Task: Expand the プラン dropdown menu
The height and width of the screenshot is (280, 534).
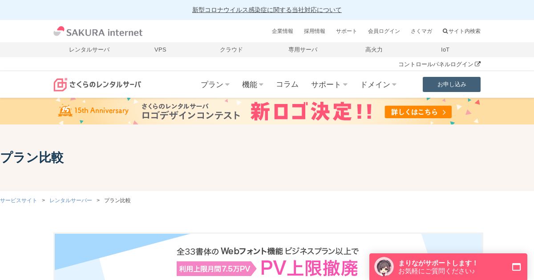Action: pyautogui.click(x=215, y=84)
